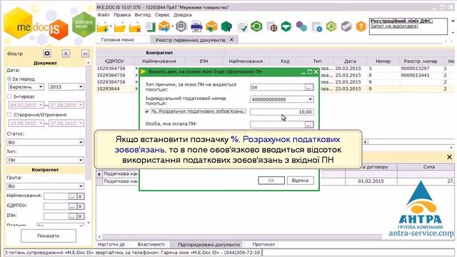Open help via orange question hexagon
457x257 pixels.
click(361, 26)
